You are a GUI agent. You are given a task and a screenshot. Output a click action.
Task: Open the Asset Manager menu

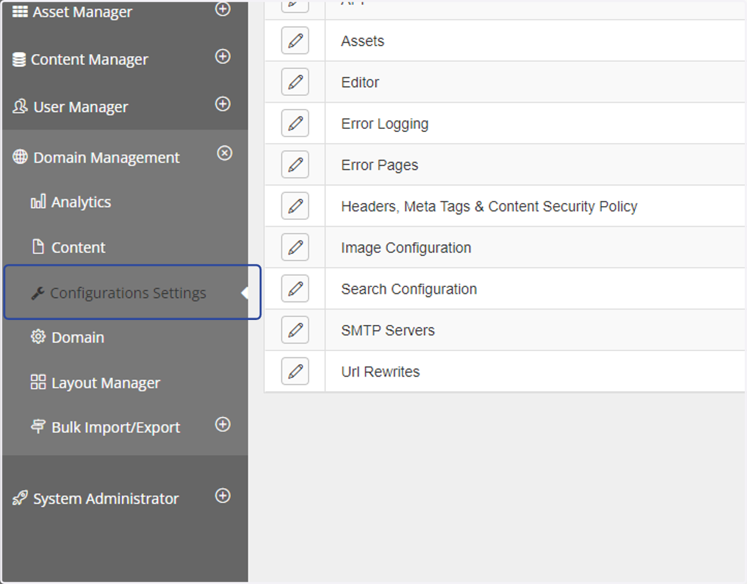(x=82, y=12)
